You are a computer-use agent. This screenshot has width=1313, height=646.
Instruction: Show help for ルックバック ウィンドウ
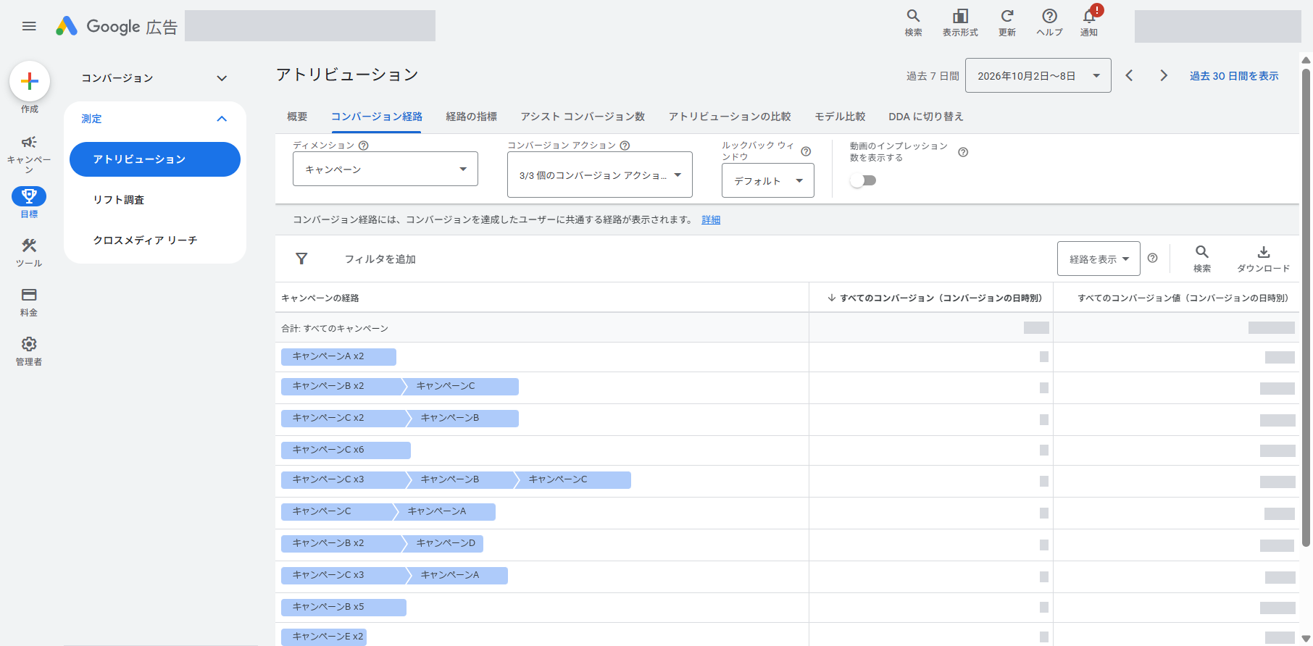806,151
